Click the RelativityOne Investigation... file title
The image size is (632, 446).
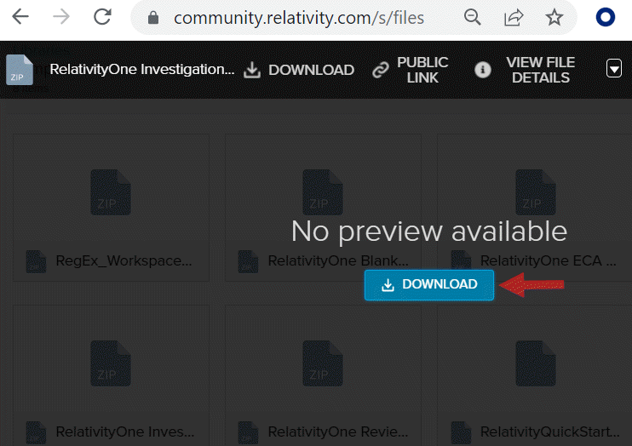[x=142, y=69]
